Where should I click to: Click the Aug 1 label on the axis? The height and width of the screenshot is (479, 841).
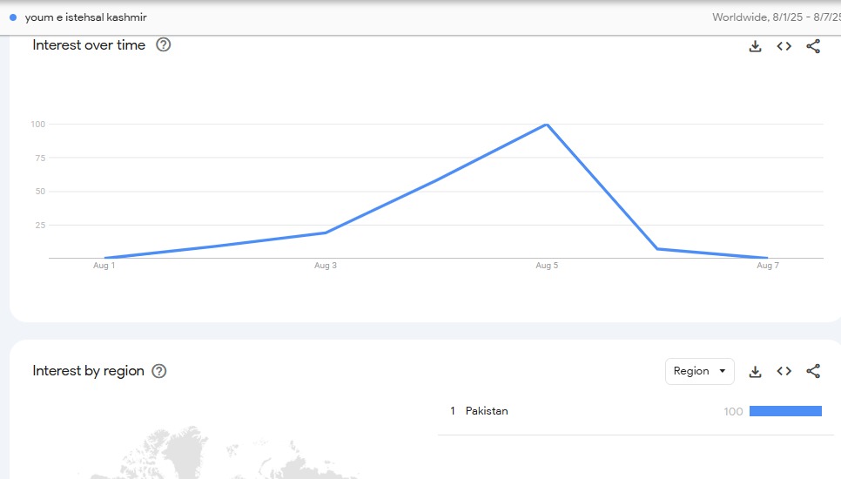click(x=104, y=266)
